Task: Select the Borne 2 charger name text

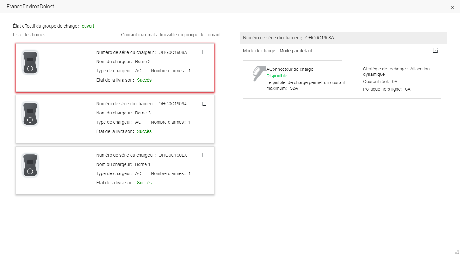Action: pyautogui.click(x=143, y=62)
